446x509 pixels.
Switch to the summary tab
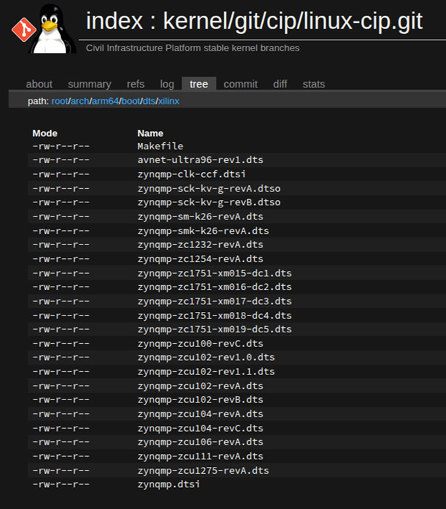pyautogui.click(x=89, y=84)
